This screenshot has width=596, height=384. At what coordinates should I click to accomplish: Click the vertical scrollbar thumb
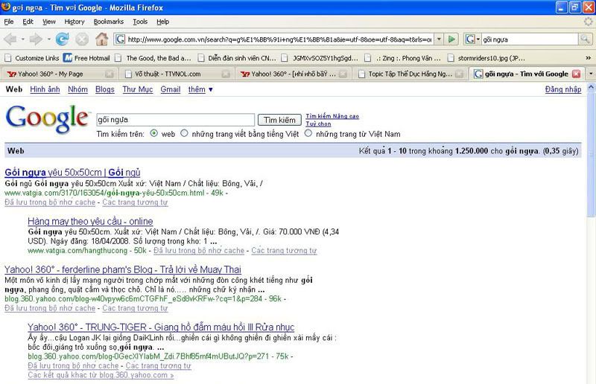point(591,156)
